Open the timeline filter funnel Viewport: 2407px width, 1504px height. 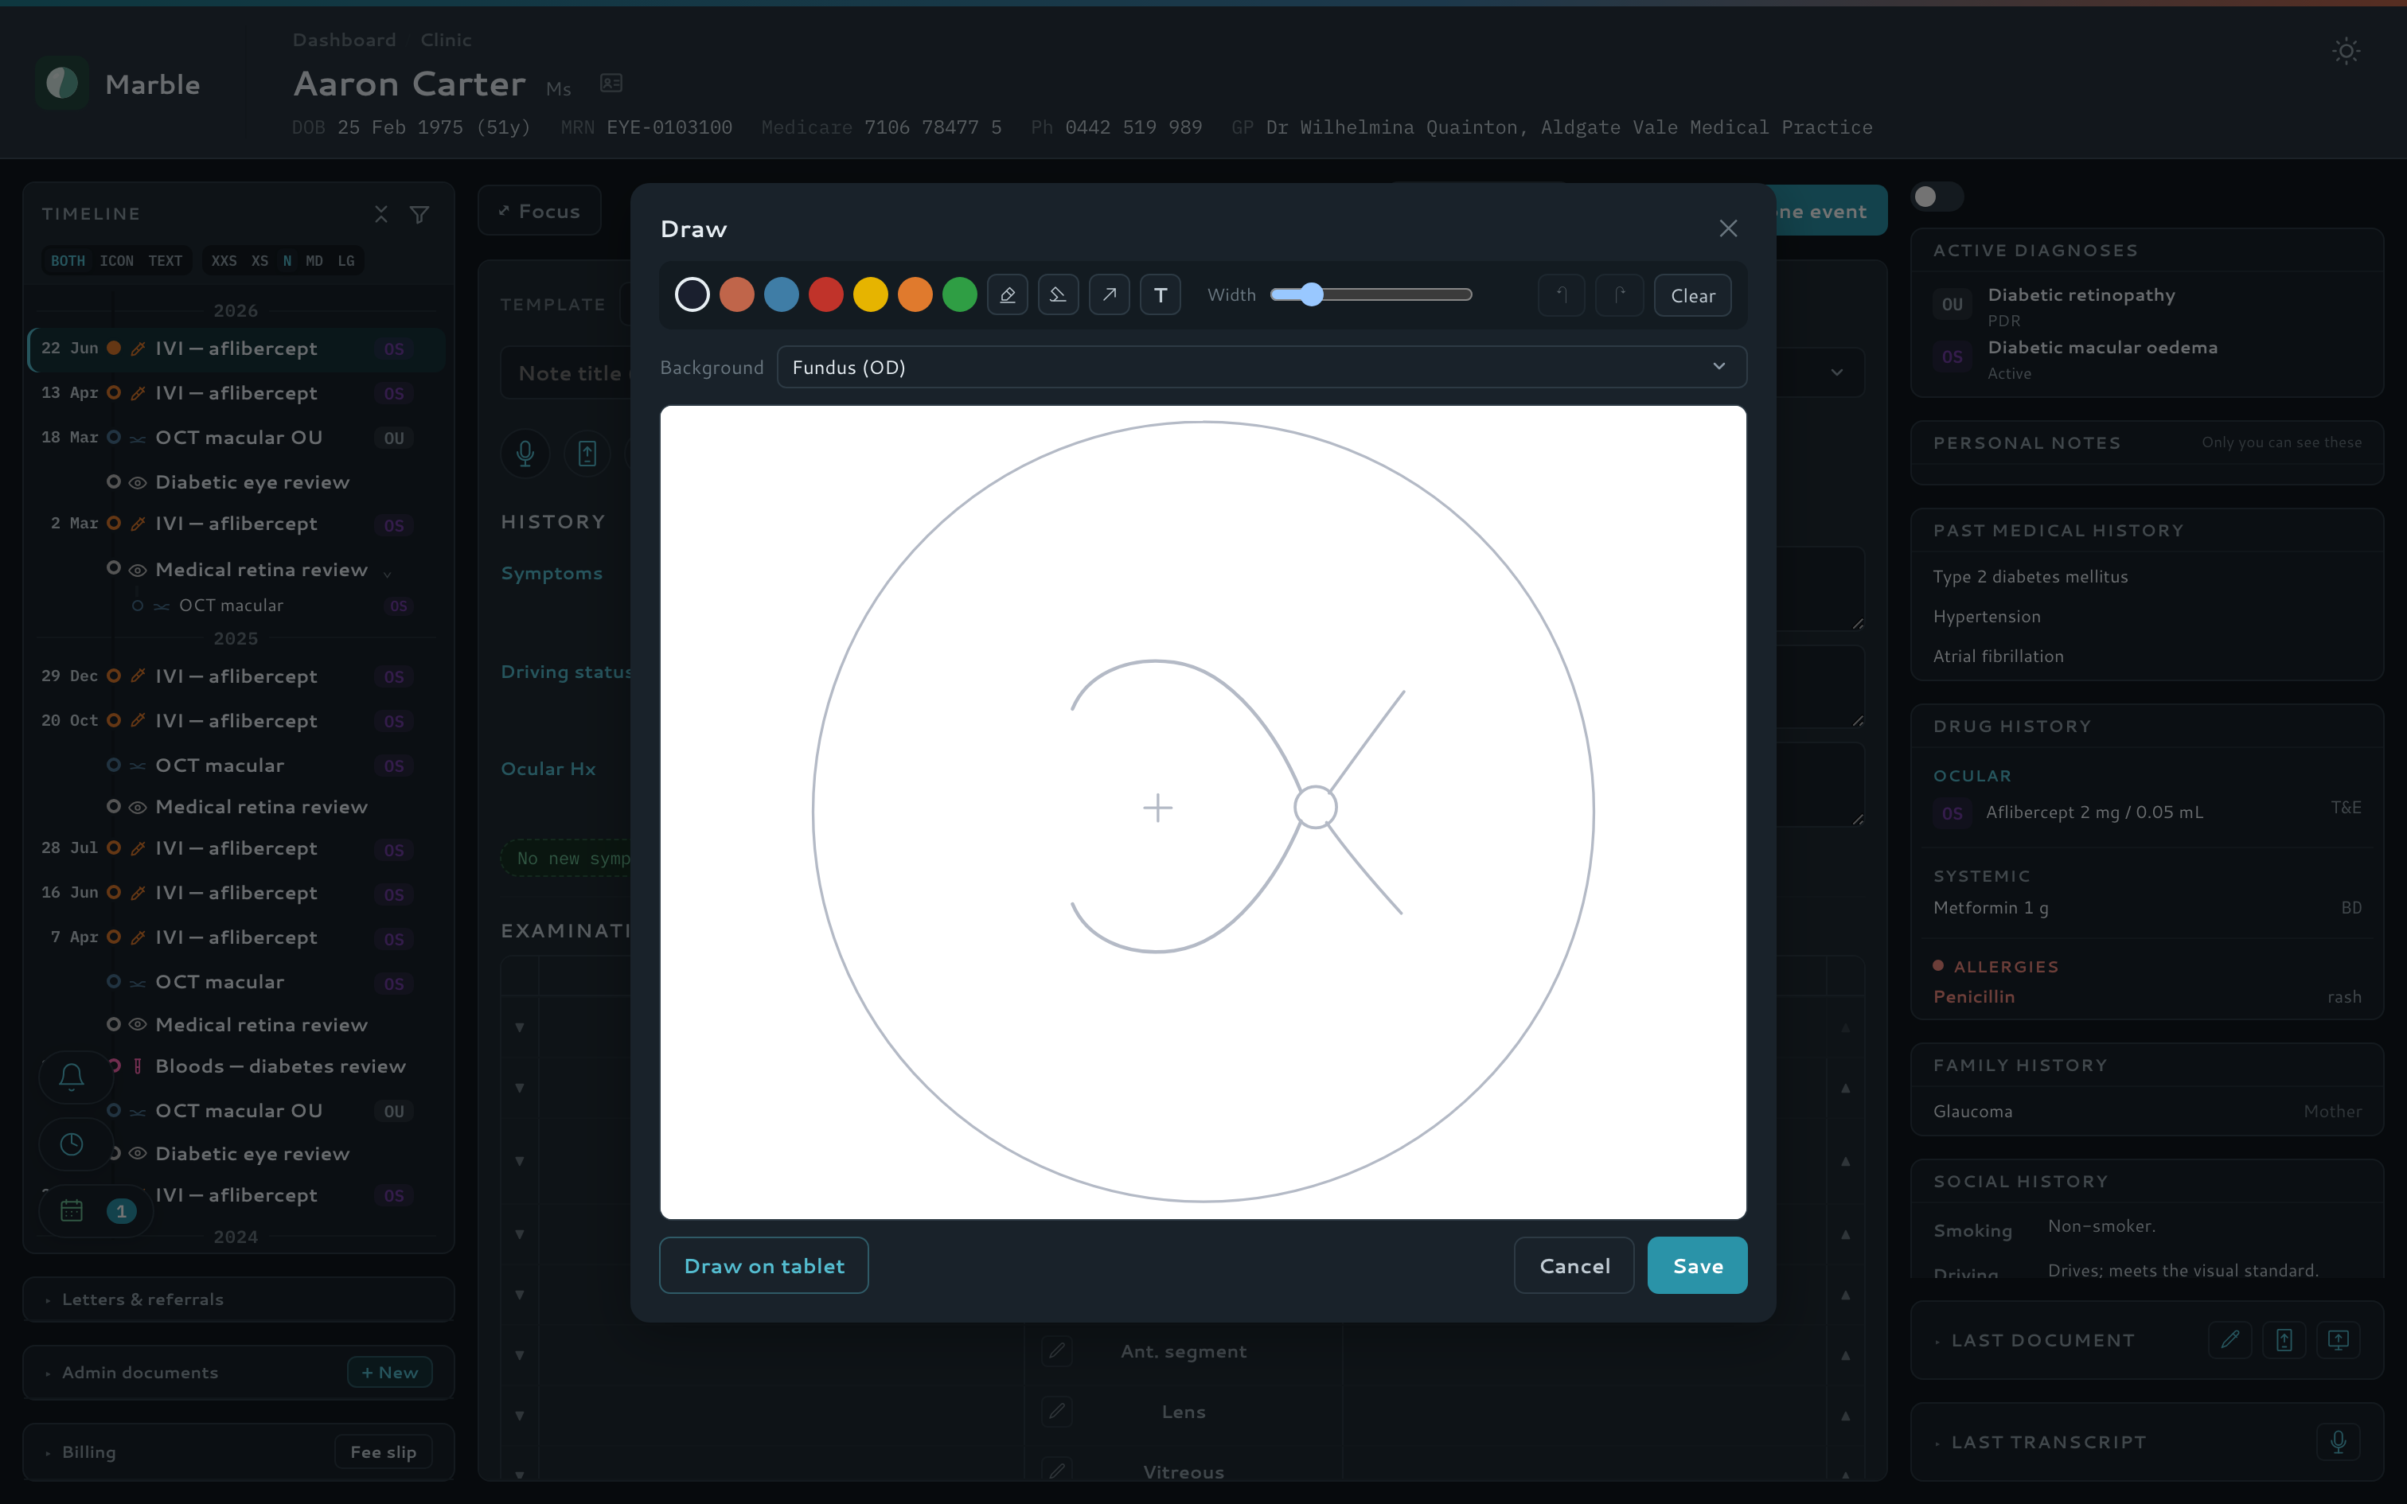click(x=419, y=214)
